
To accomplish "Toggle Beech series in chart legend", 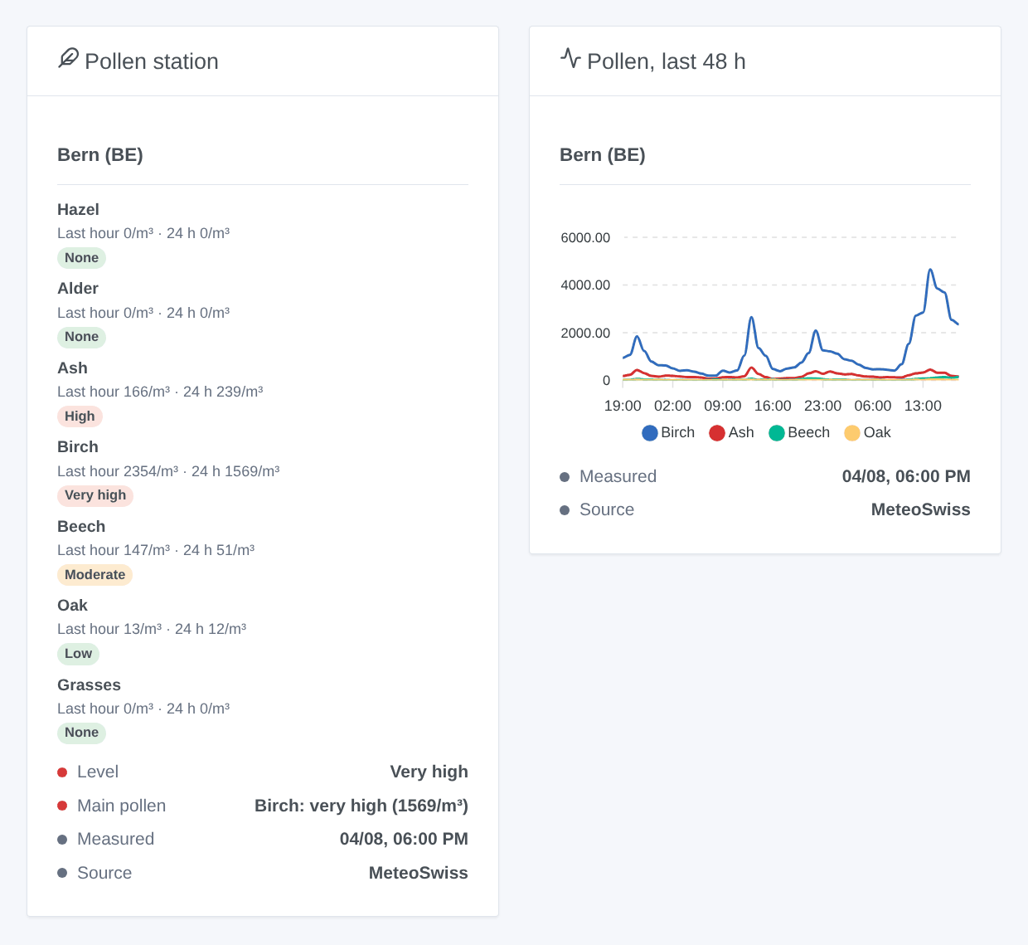I will tap(799, 432).
